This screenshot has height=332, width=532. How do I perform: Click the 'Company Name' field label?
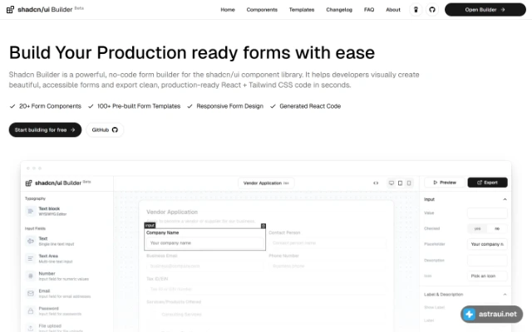click(x=163, y=232)
